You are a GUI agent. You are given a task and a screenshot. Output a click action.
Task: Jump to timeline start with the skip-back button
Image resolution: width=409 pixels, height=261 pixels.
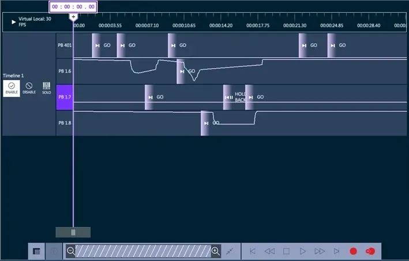(253, 251)
